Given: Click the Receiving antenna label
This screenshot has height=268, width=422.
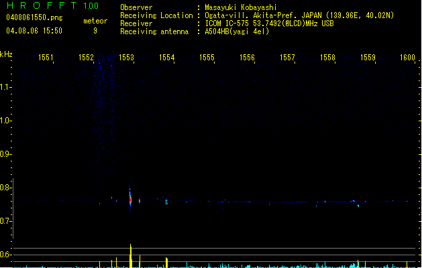Looking at the screenshot, I should pyautogui.click(x=154, y=31).
